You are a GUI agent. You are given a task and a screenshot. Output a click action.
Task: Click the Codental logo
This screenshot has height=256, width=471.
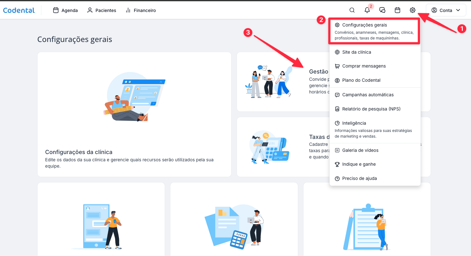19,10
